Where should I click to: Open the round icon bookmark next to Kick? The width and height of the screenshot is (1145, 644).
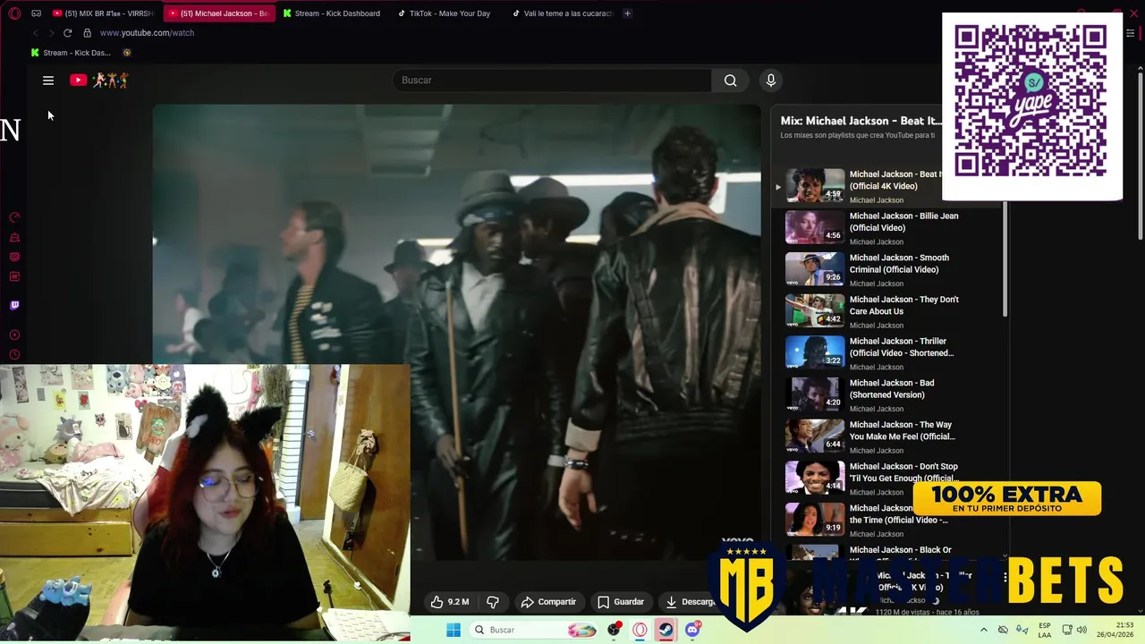click(x=127, y=53)
